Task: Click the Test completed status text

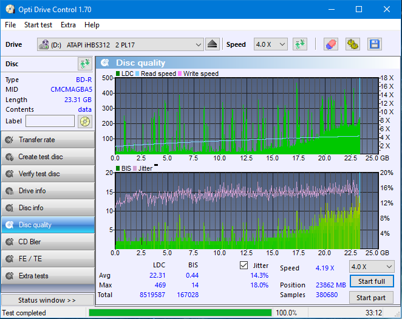Action: pos(24,313)
